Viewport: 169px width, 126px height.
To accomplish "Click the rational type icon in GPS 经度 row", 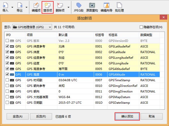I will tap(12, 63).
